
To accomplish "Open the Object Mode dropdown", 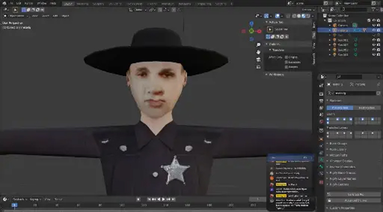I will (x=17, y=15).
